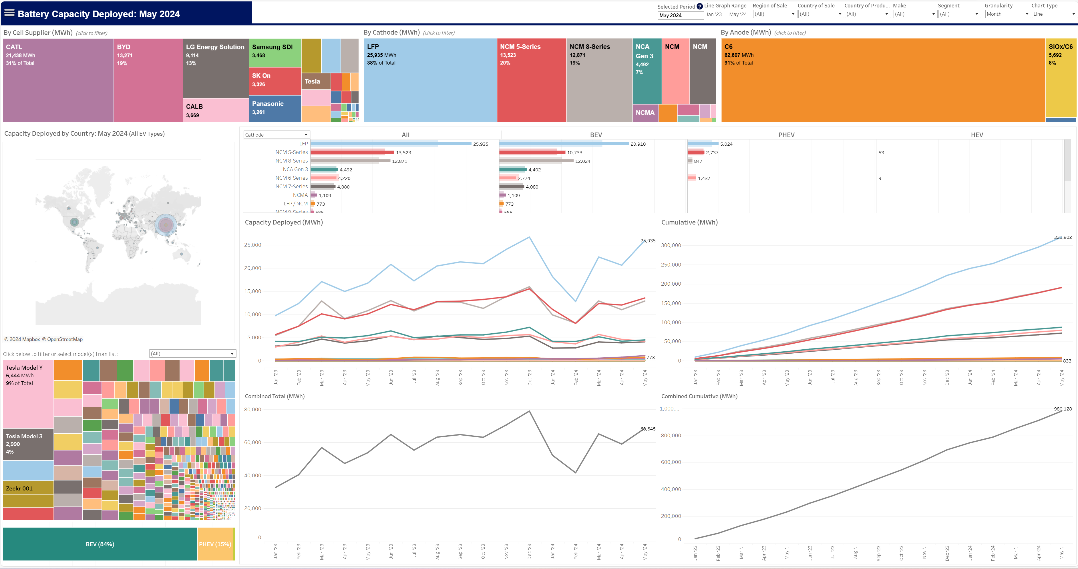This screenshot has width=1078, height=569.
Task: Click PHEV NCM 5-Series value 2,737
Action: [712, 153]
